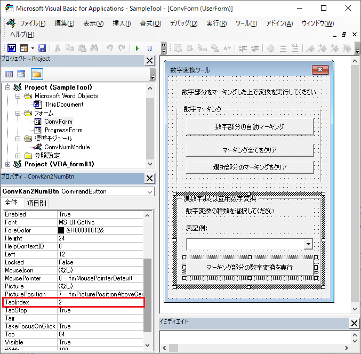Open the ファイル(F) menu
The width and height of the screenshot is (361, 354).
click(x=33, y=23)
